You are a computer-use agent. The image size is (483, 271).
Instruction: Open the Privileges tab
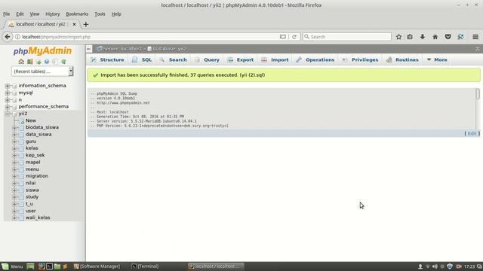(x=360, y=60)
